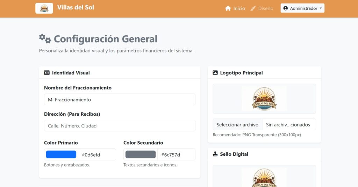Focus the Nombre del Fraccionamiento text field
The height and width of the screenshot is (187, 358).
point(120,100)
